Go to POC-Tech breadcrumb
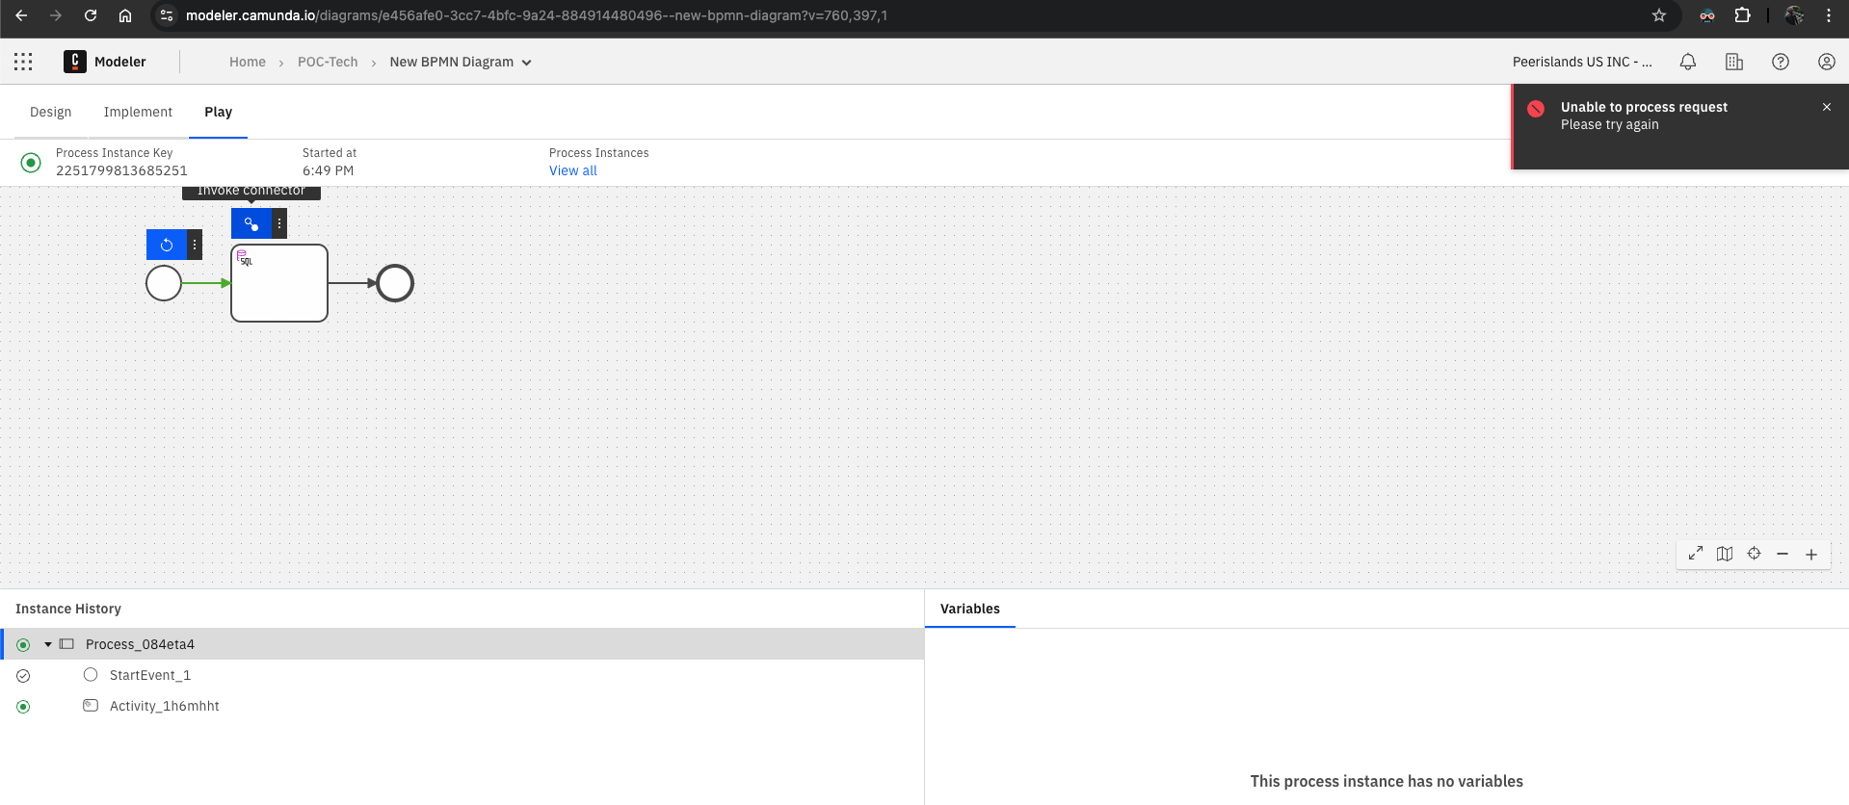This screenshot has width=1849, height=805. (x=328, y=62)
